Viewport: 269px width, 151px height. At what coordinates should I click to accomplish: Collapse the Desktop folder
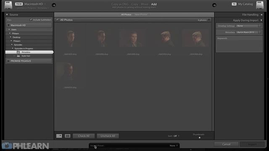[11, 37]
